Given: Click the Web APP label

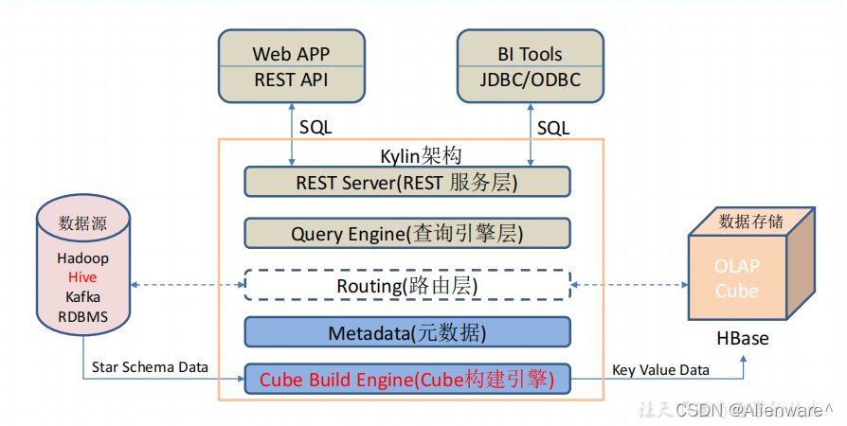Looking at the screenshot, I should [x=291, y=54].
